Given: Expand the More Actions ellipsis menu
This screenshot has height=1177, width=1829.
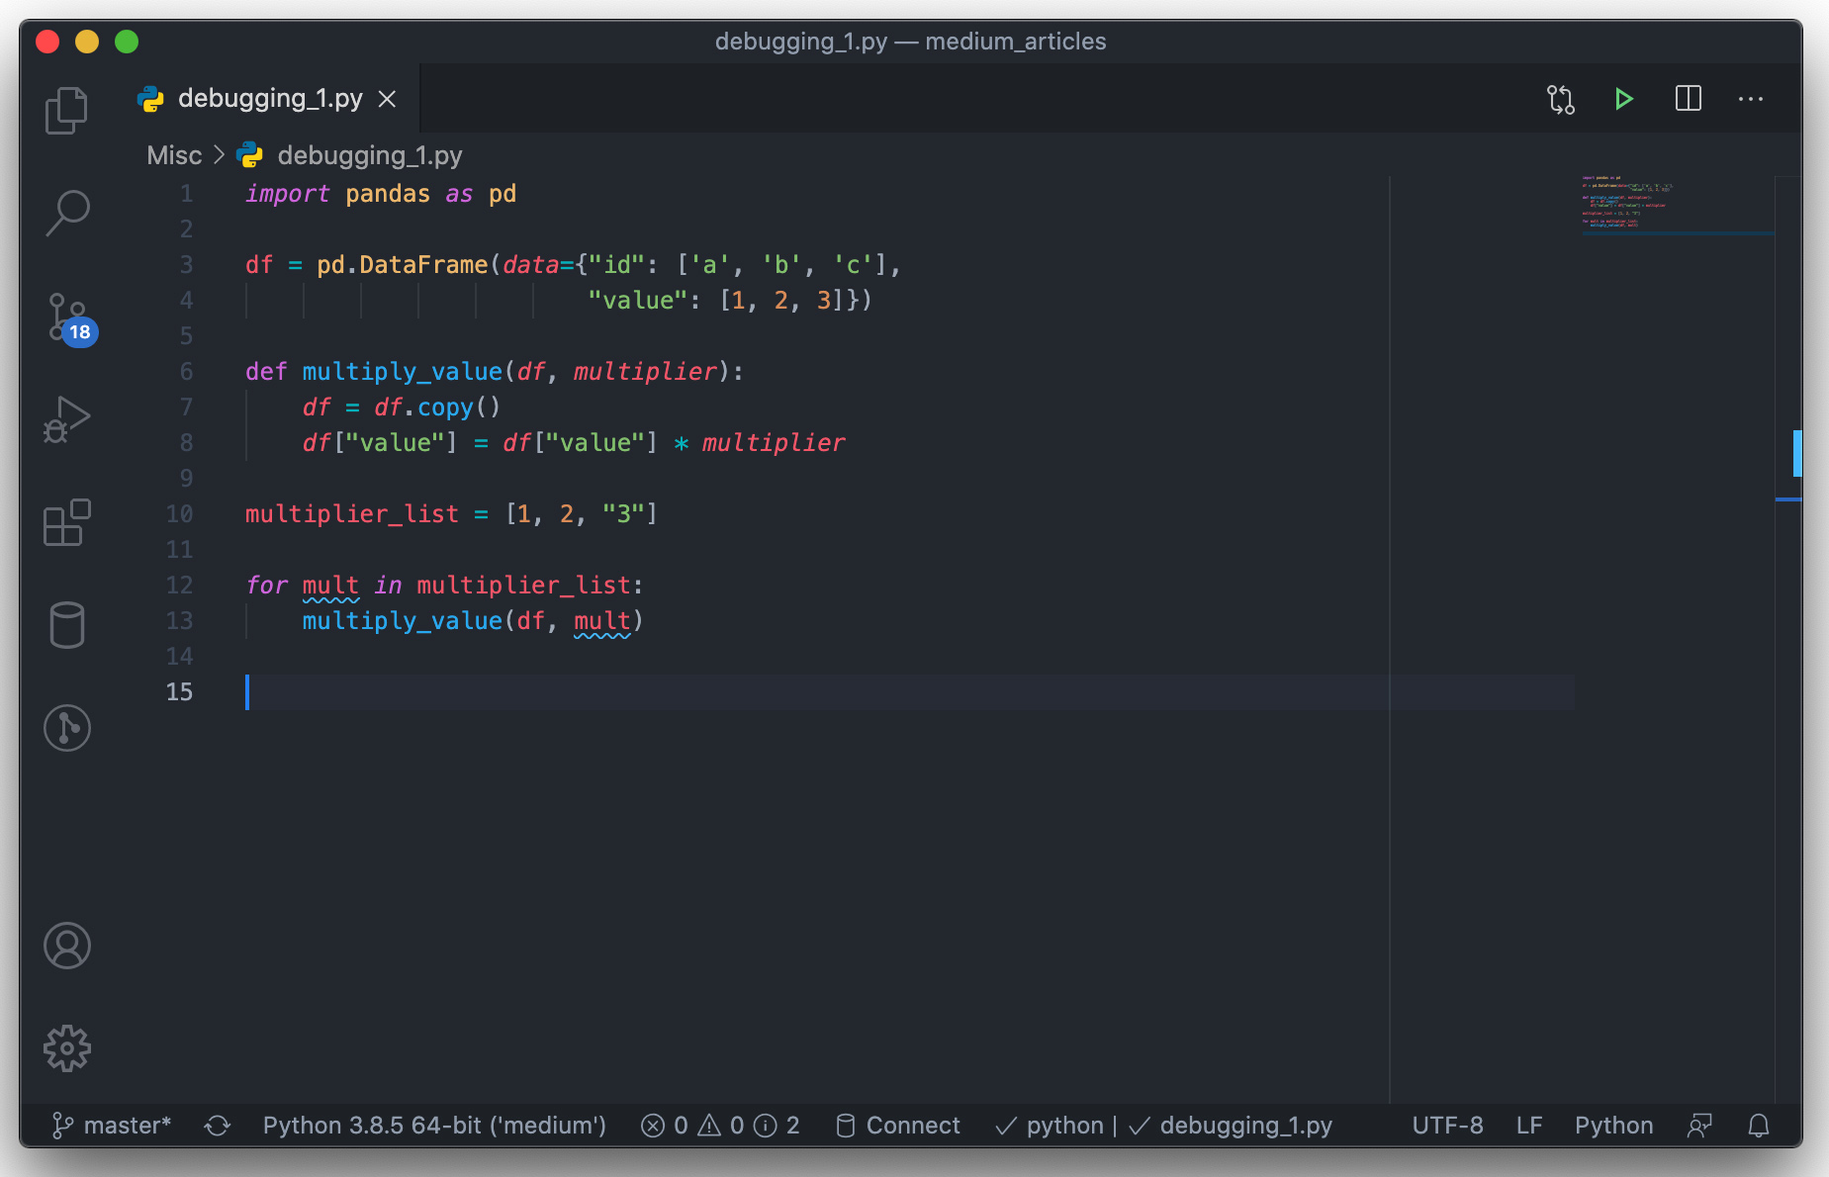Looking at the screenshot, I should point(1750,99).
